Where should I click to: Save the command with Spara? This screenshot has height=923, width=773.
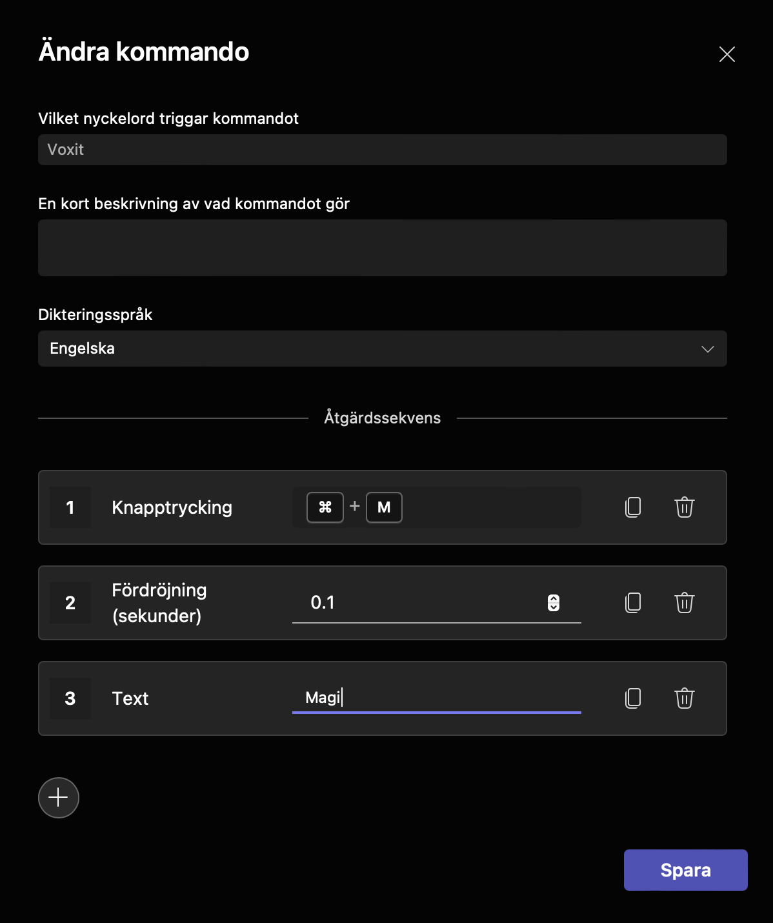685,869
